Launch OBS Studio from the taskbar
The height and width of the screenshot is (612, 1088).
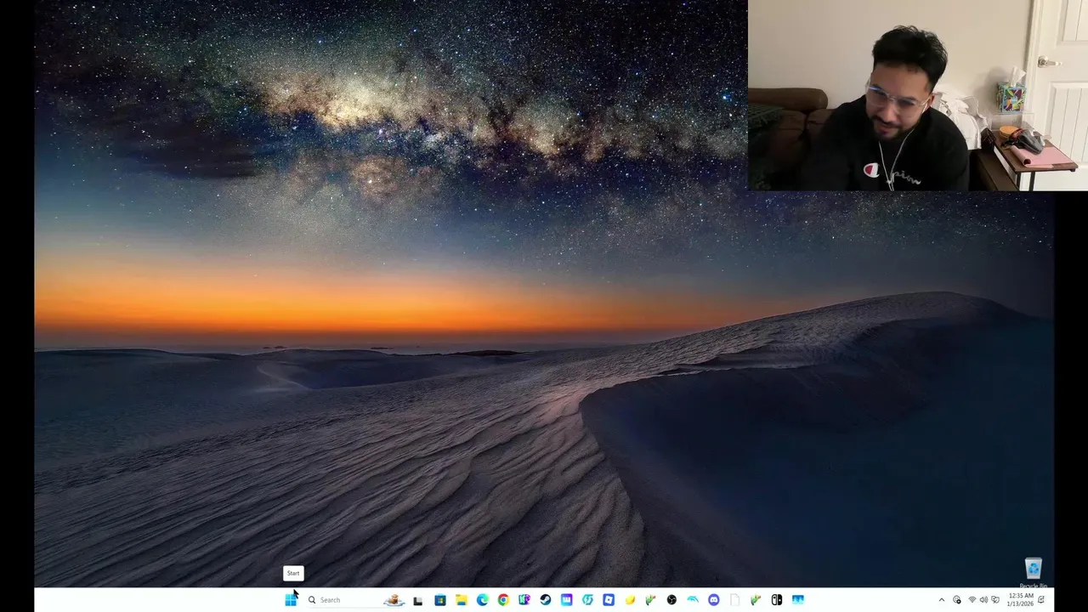click(671, 600)
